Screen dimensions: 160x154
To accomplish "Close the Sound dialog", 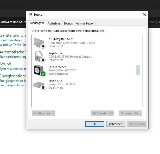I will pos(144,14).
